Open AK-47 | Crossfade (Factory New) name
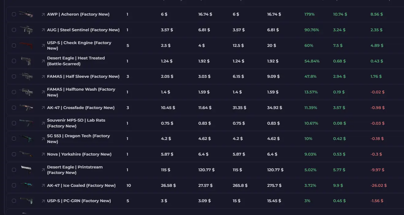This screenshot has height=215, width=404. [81, 108]
